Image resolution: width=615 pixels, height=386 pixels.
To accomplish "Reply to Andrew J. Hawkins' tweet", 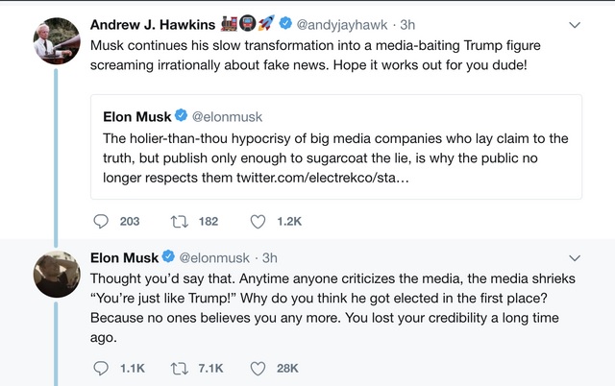I will [101, 222].
